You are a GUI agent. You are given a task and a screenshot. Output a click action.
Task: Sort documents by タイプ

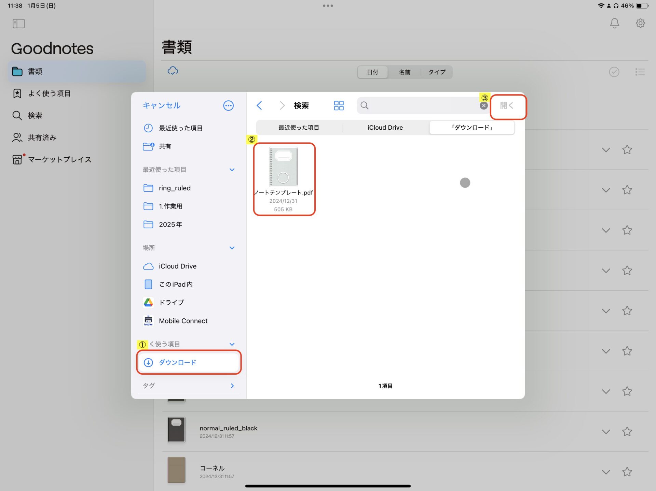point(437,72)
